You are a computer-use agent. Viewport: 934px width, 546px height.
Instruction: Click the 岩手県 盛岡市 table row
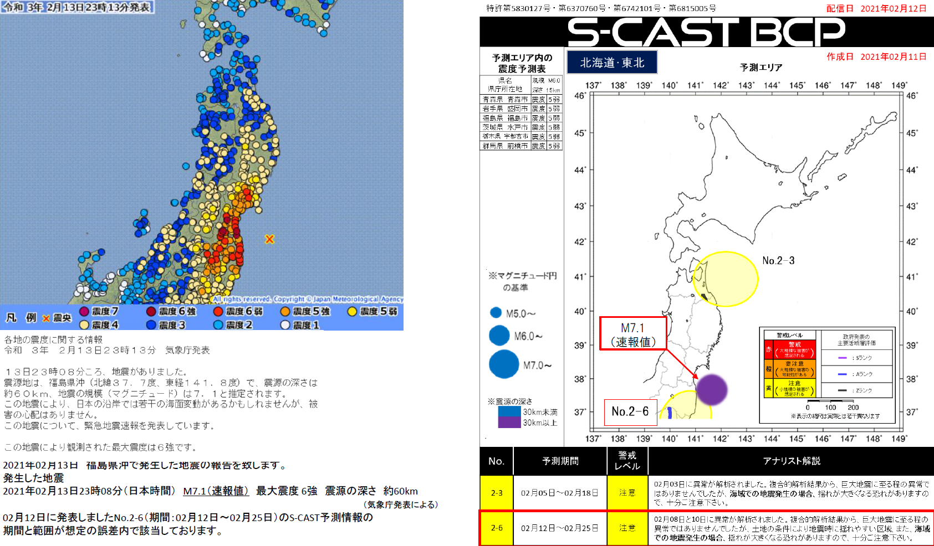[x=521, y=109]
